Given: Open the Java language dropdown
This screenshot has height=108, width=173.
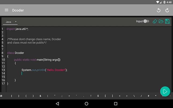Looking at the screenshot, I should click(11, 22).
